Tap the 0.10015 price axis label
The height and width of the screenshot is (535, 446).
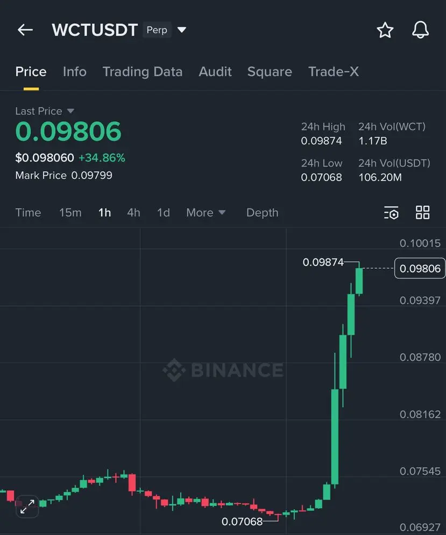coord(420,244)
